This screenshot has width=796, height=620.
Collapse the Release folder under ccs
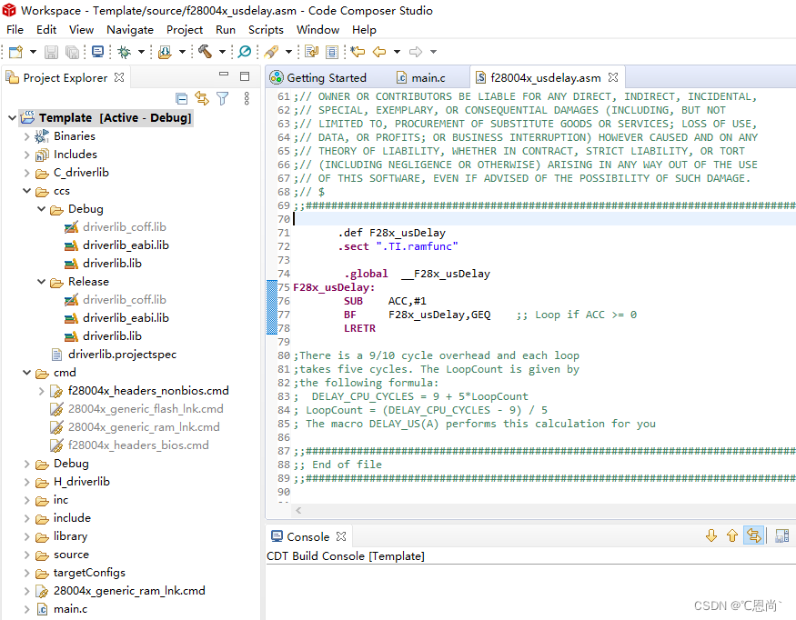click(42, 282)
